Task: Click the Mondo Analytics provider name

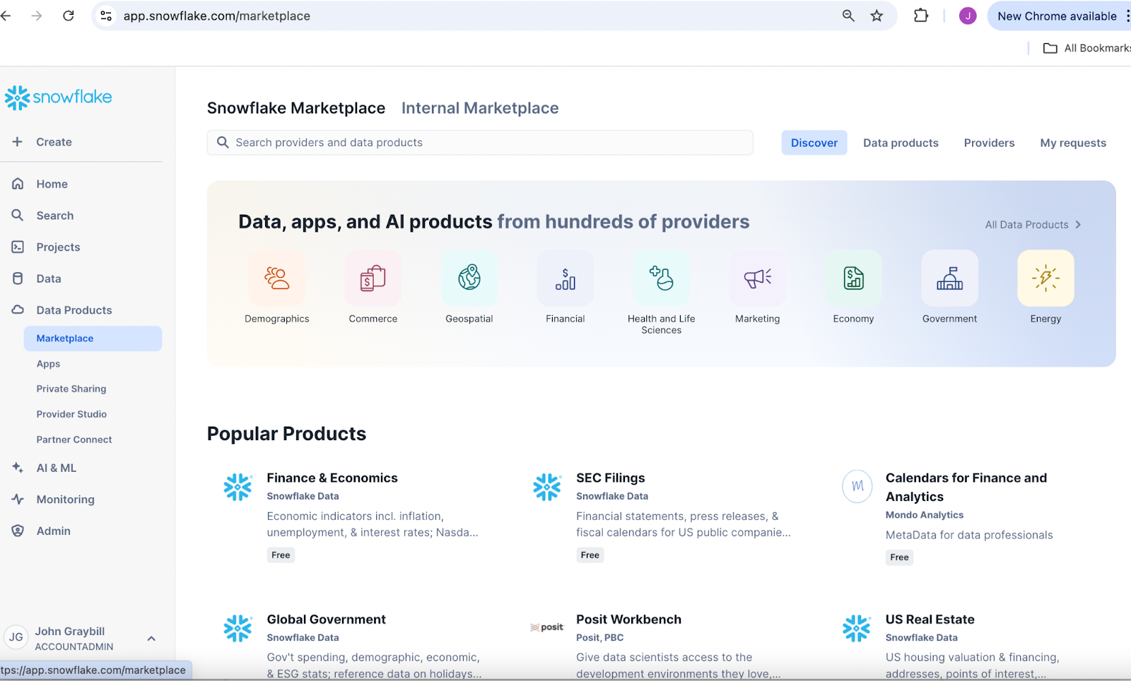Action: [x=925, y=515]
